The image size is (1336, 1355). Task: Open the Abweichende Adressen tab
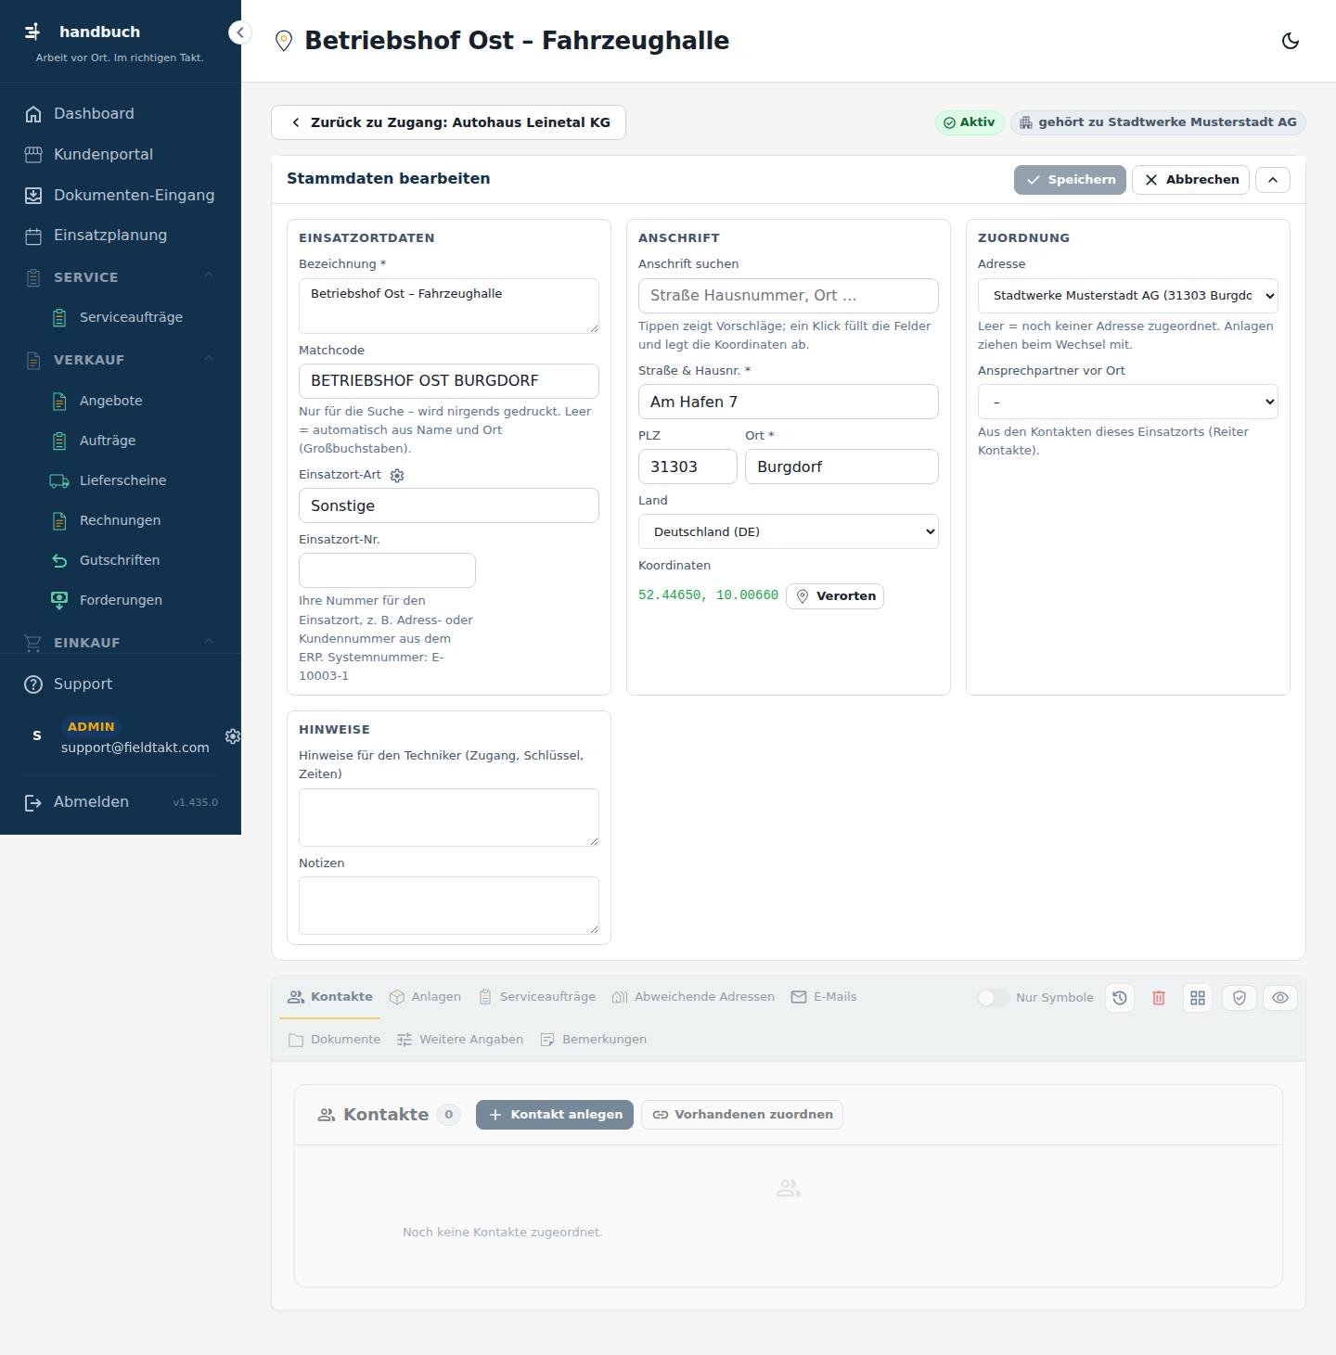693,997
